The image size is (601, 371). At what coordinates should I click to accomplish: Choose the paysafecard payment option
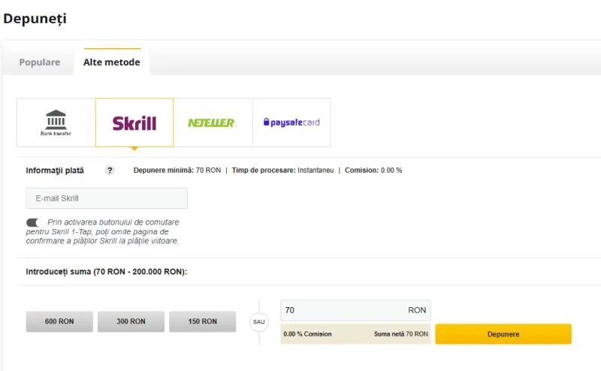[x=291, y=122]
